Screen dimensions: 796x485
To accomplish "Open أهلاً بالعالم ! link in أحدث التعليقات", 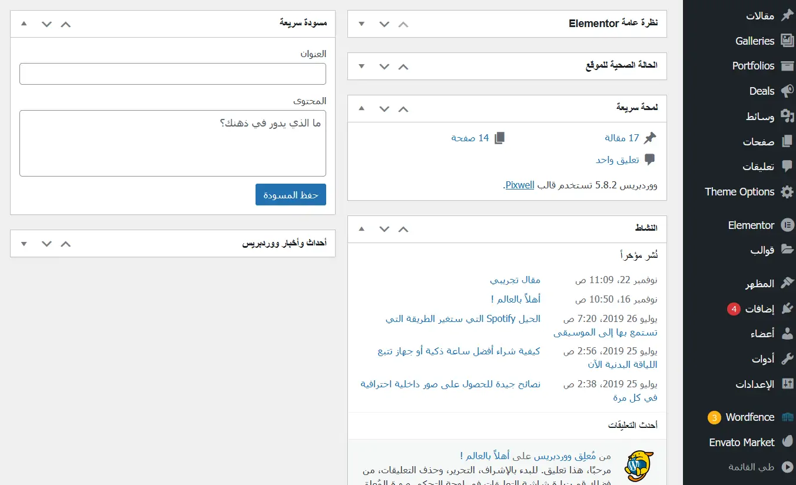I will point(485,456).
